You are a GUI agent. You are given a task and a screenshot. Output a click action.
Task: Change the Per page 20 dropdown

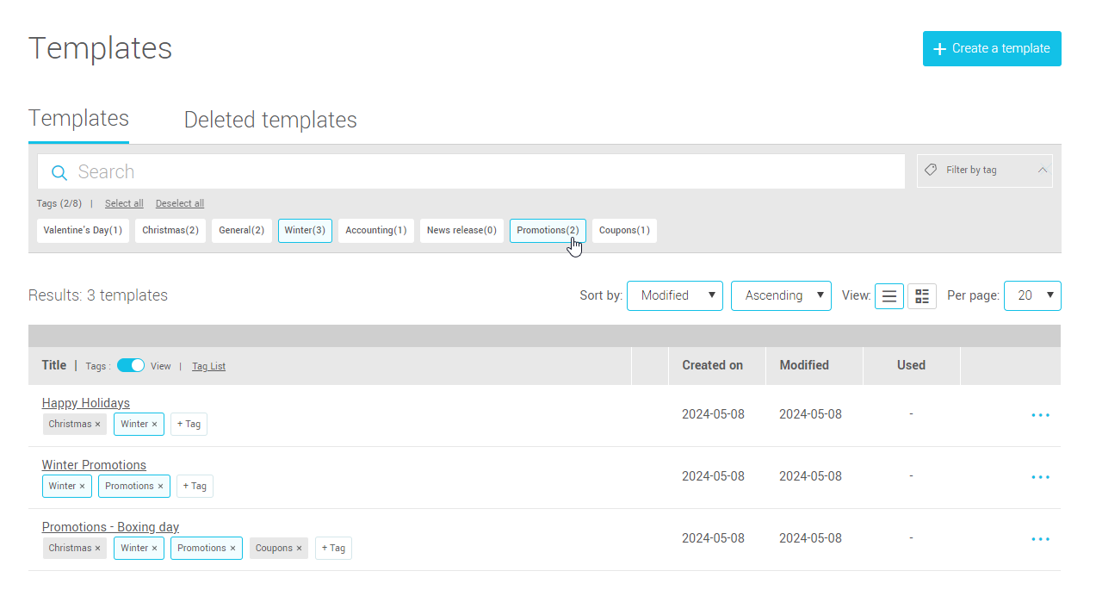[1032, 296]
